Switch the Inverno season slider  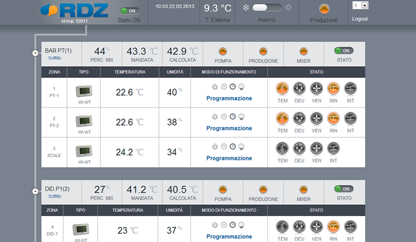click(x=267, y=8)
